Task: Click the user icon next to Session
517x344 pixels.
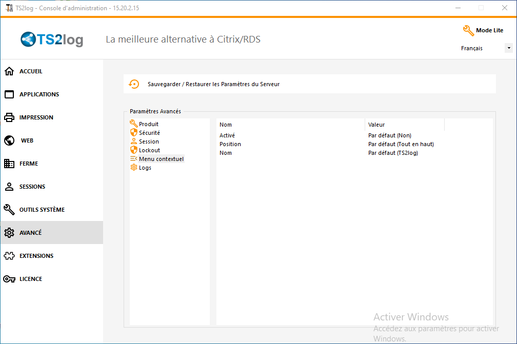Action: point(133,141)
